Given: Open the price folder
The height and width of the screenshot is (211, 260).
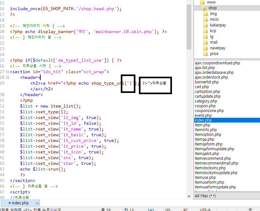Looking at the screenshot, I should tap(214, 54).
